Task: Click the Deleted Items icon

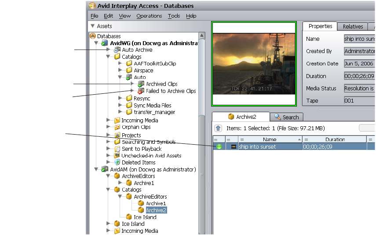Action: (117, 162)
